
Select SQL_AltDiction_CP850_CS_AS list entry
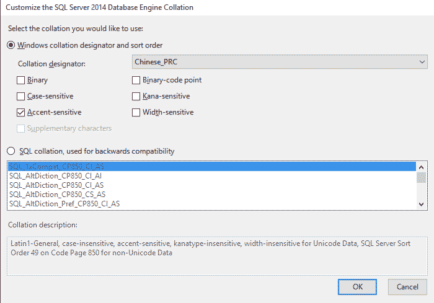56,195
